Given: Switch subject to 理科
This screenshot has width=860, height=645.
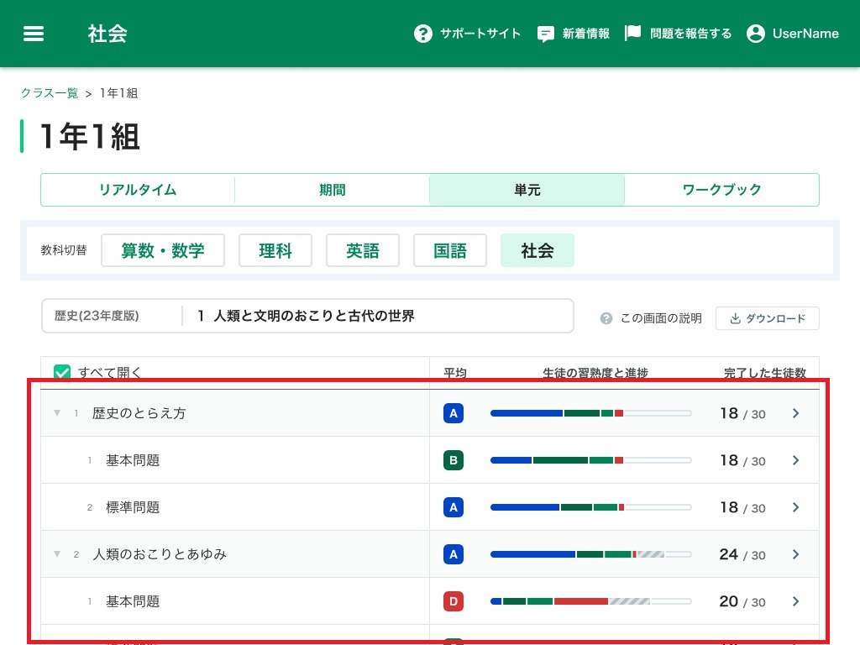Looking at the screenshot, I should [275, 250].
